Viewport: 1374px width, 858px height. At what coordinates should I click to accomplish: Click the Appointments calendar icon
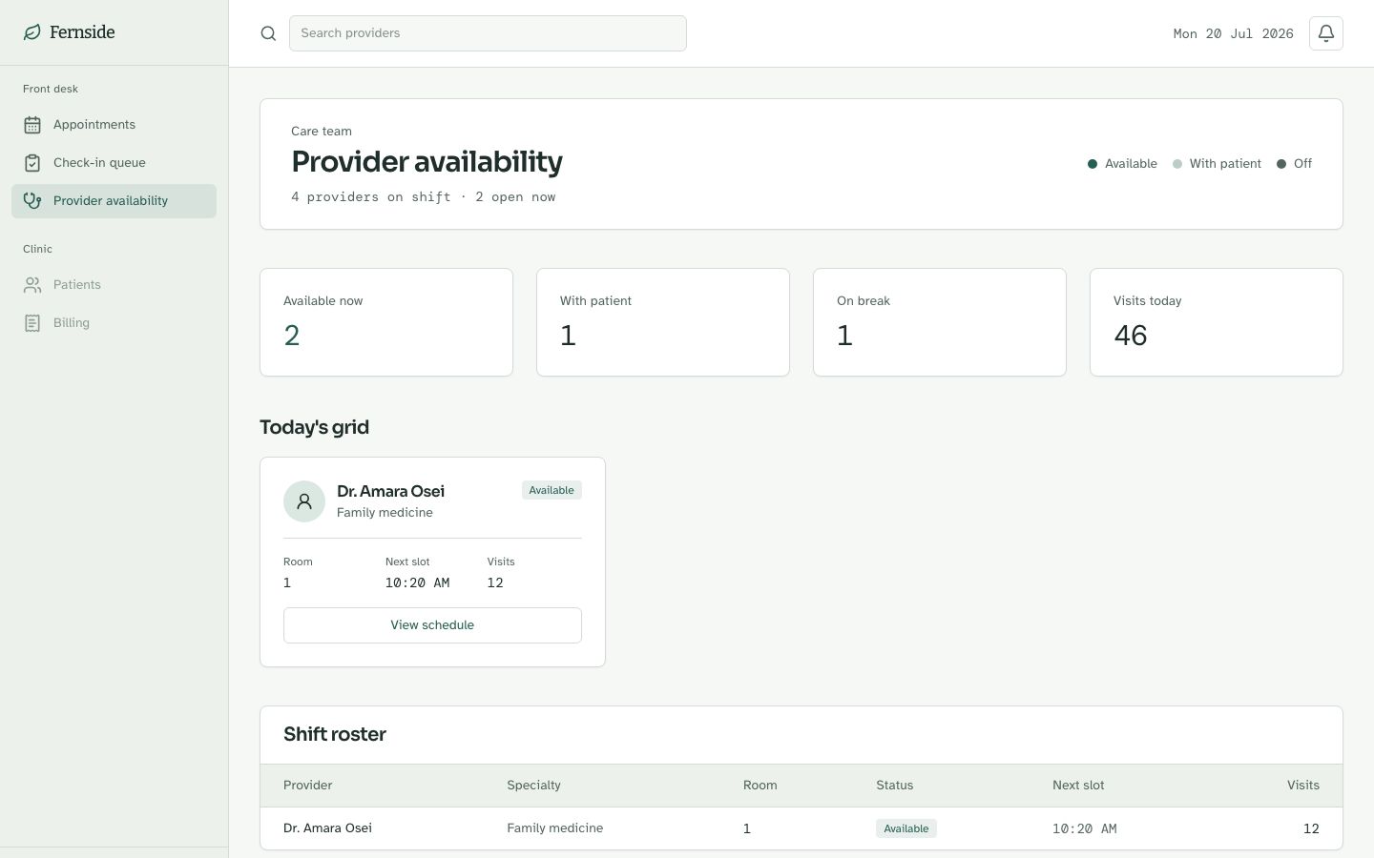click(32, 125)
